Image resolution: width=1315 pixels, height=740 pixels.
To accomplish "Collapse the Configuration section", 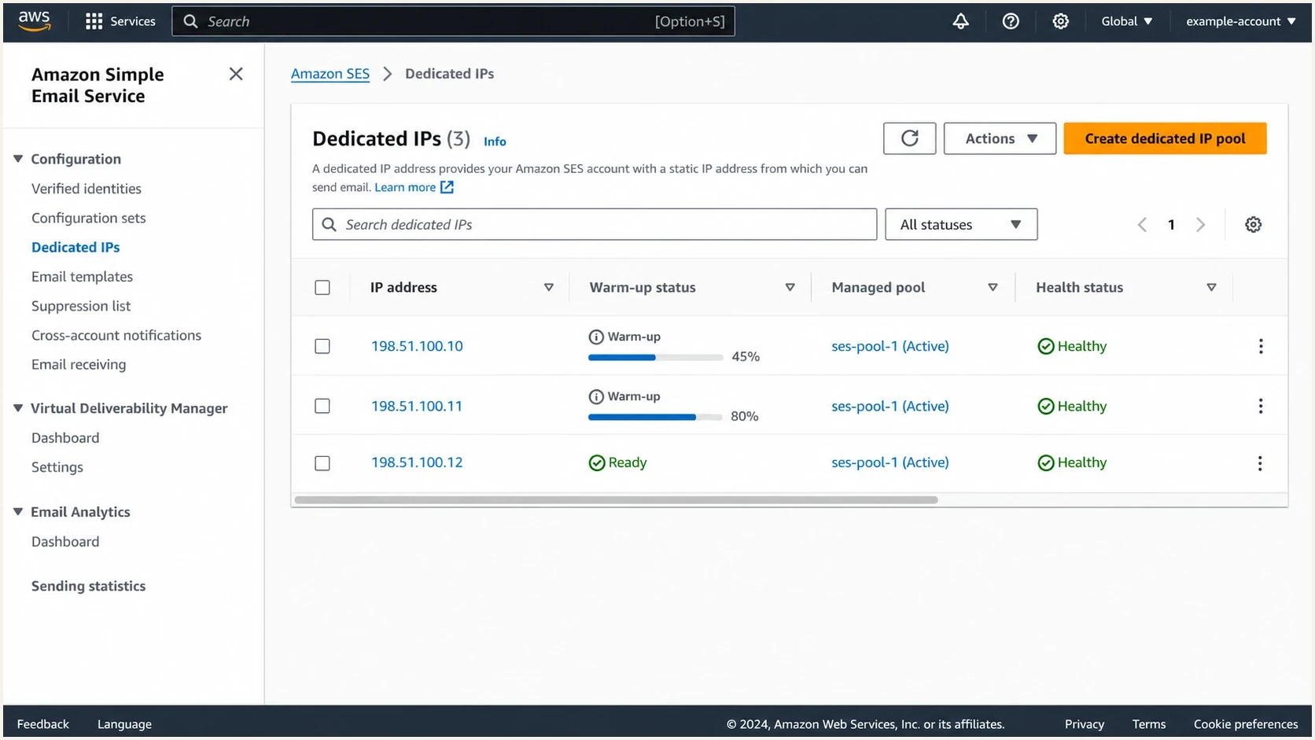I will coord(18,159).
